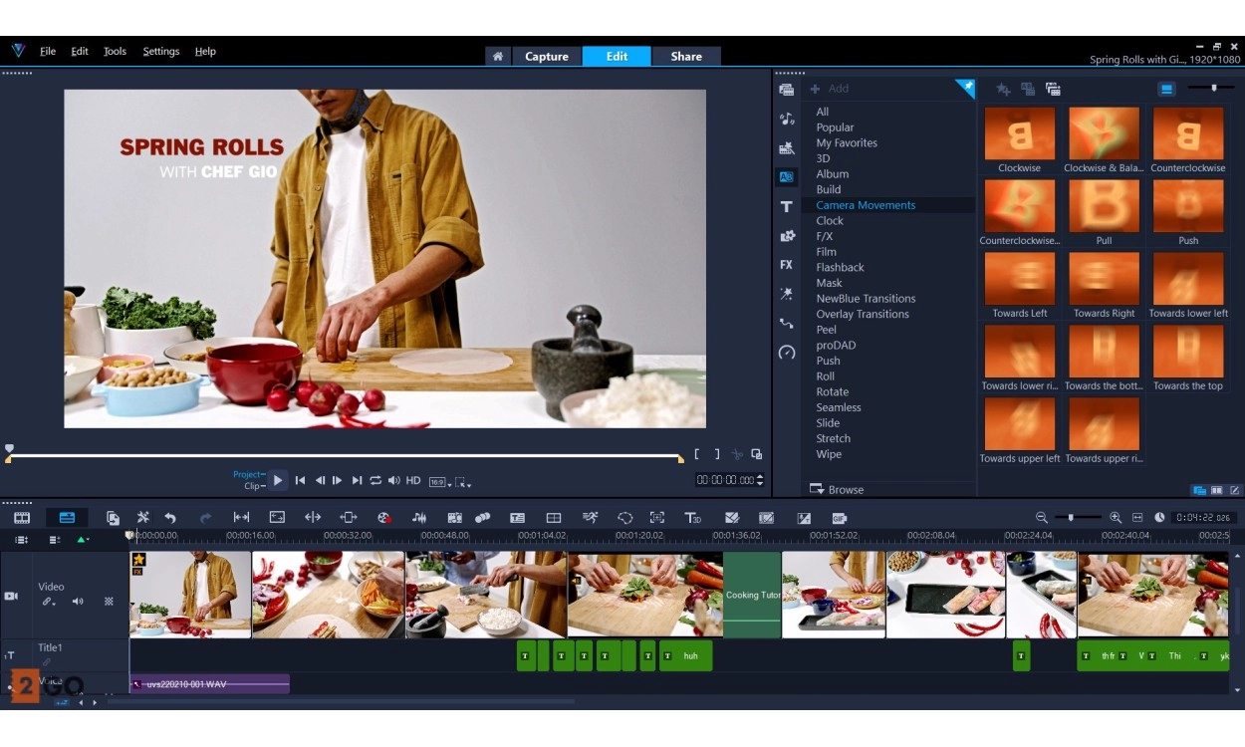The width and height of the screenshot is (1245, 747).
Task: Open the preview resize options dropdown
Action: pos(463,482)
